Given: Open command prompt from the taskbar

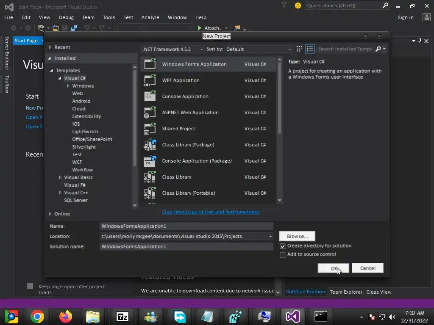Looking at the screenshot, I should [x=320, y=317].
